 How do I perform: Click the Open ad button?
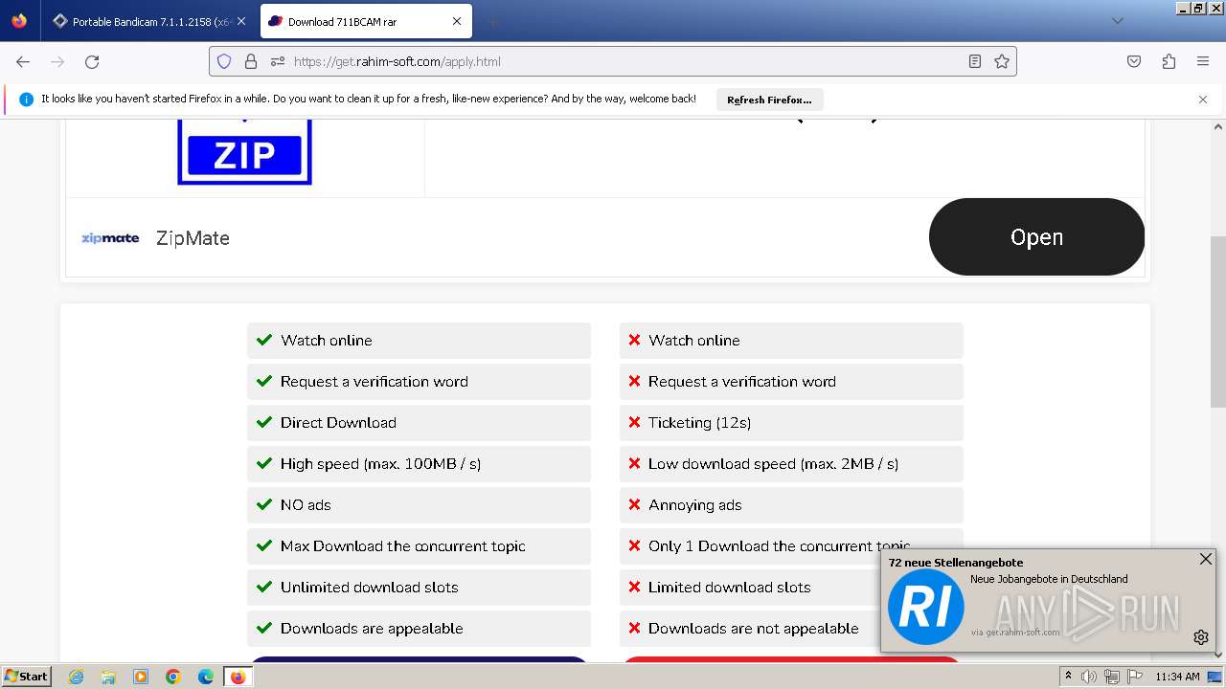coord(1036,236)
